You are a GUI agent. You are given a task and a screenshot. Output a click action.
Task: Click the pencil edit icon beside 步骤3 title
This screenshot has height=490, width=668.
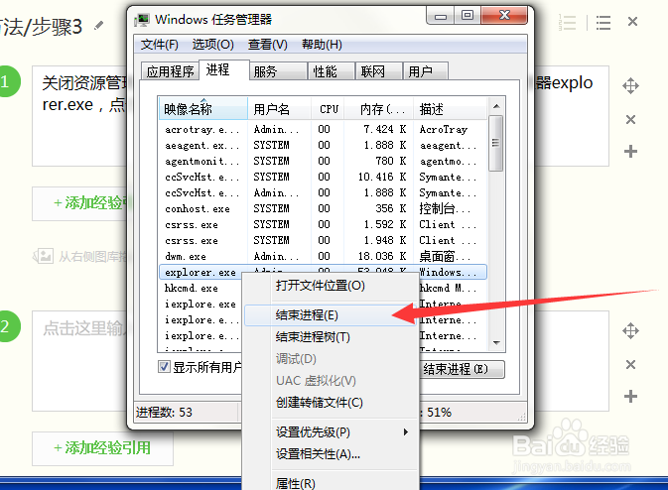(99, 26)
